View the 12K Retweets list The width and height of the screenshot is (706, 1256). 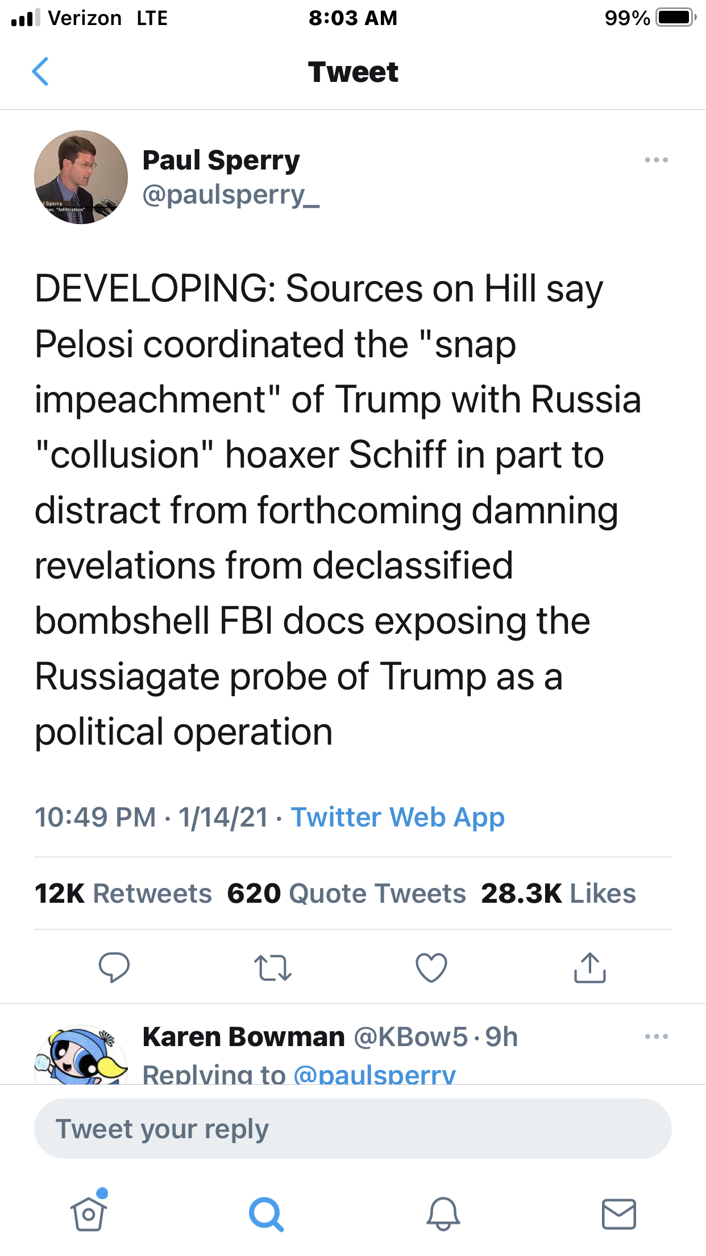tap(123, 893)
